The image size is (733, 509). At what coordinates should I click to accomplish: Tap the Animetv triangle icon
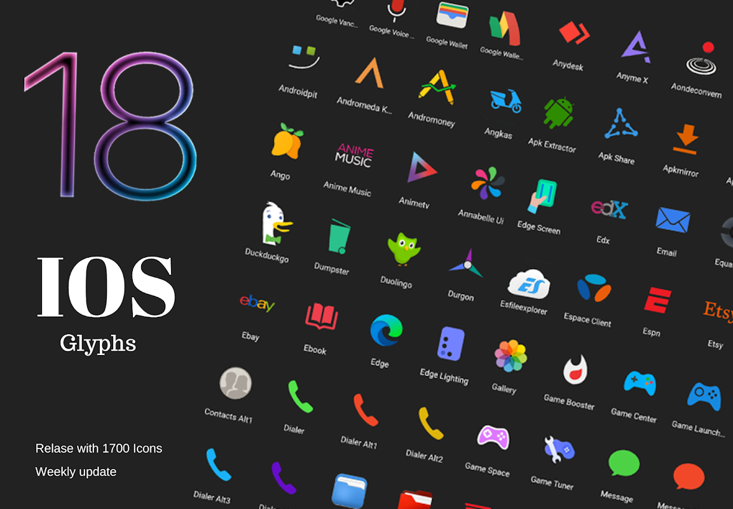pyautogui.click(x=421, y=167)
